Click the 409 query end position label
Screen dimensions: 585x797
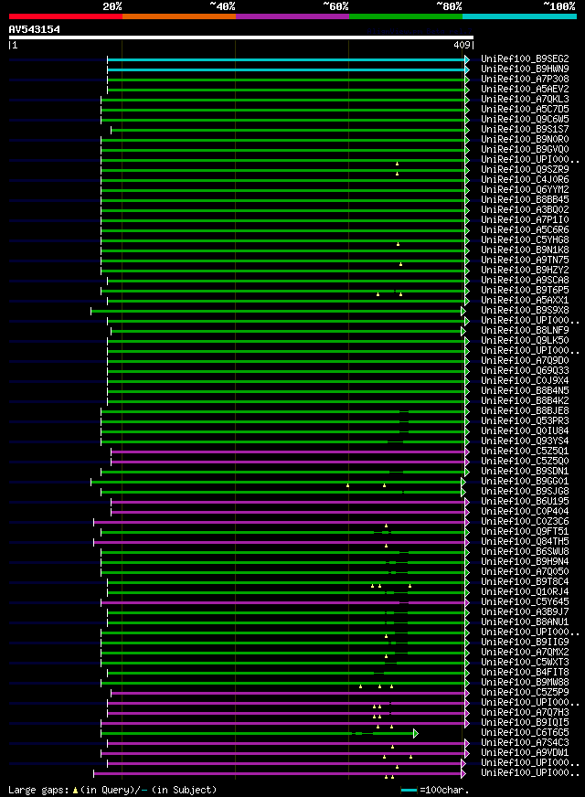462,45
